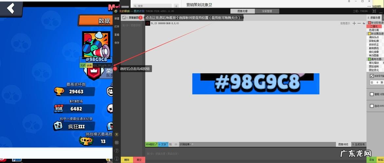Select the 等比缩放 filter

click(374, 63)
